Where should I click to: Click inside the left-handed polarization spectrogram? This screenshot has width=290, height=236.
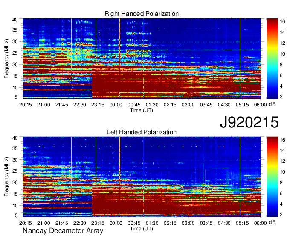pos(142,177)
